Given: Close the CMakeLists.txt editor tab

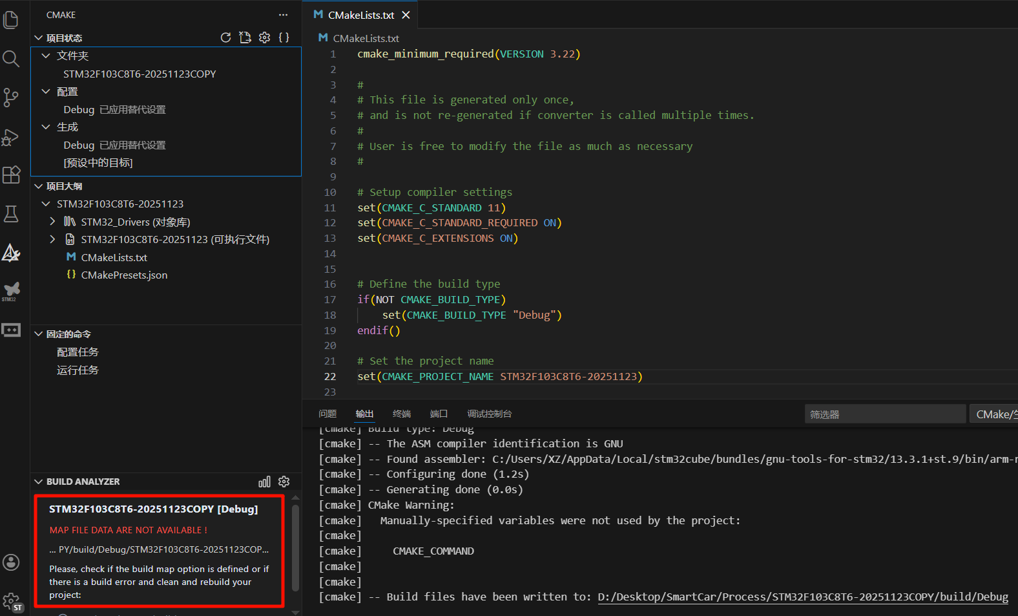Looking at the screenshot, I should 406,15.
